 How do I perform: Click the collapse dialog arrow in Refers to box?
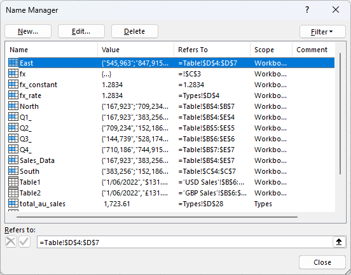(339, 242)
